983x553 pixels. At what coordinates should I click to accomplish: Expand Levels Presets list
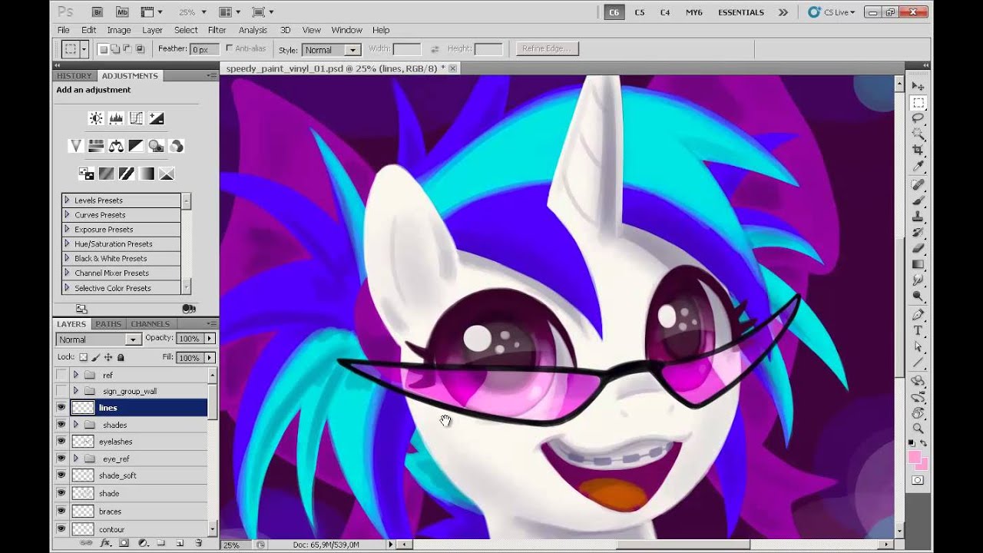click(x=67, y=200)
